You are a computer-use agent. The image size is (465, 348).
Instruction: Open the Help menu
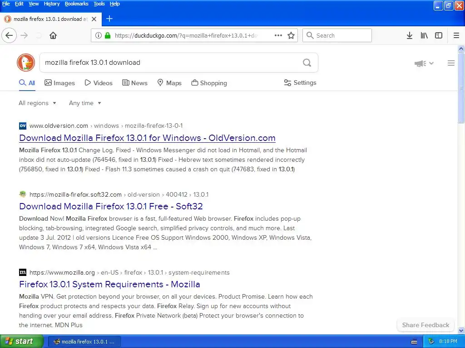(x=114, y=4)
